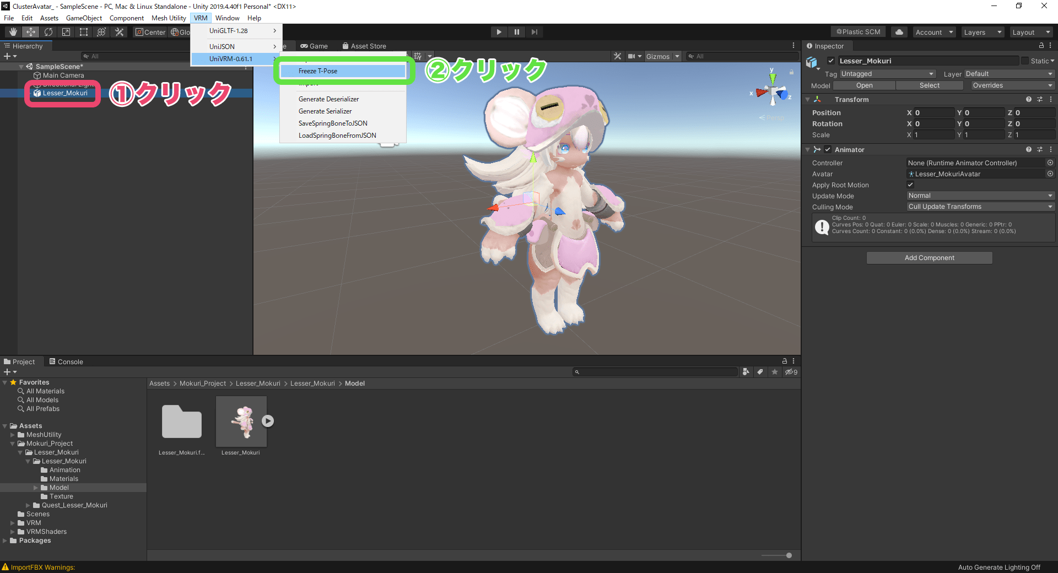The height and width of the screenshot is (573, 1058).
Task: Activate the Scale tool
Action: (x=66, y=31)
